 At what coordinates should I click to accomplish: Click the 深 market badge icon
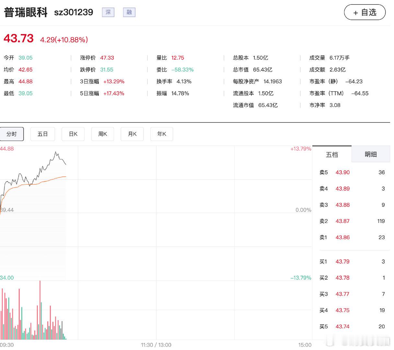pos(108,12)
